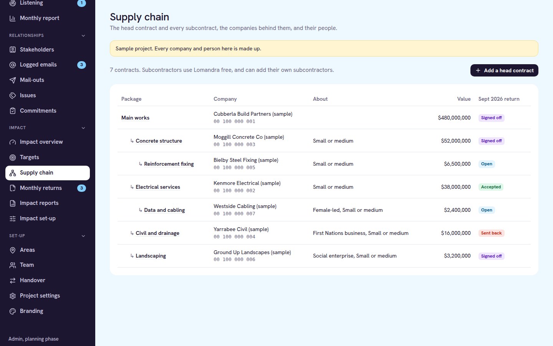Open the Data and cabling package link
553x346 pixels.
(x=164, y=210)
